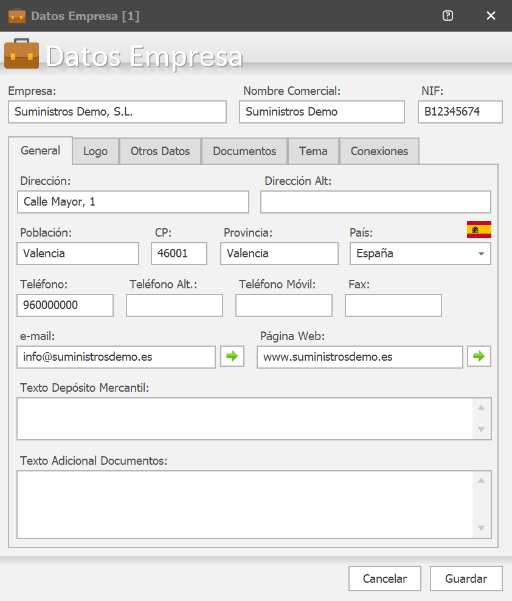Focus the Nombre Comercial field
Screen dimensions: 512x601
(x=322, y=112)
